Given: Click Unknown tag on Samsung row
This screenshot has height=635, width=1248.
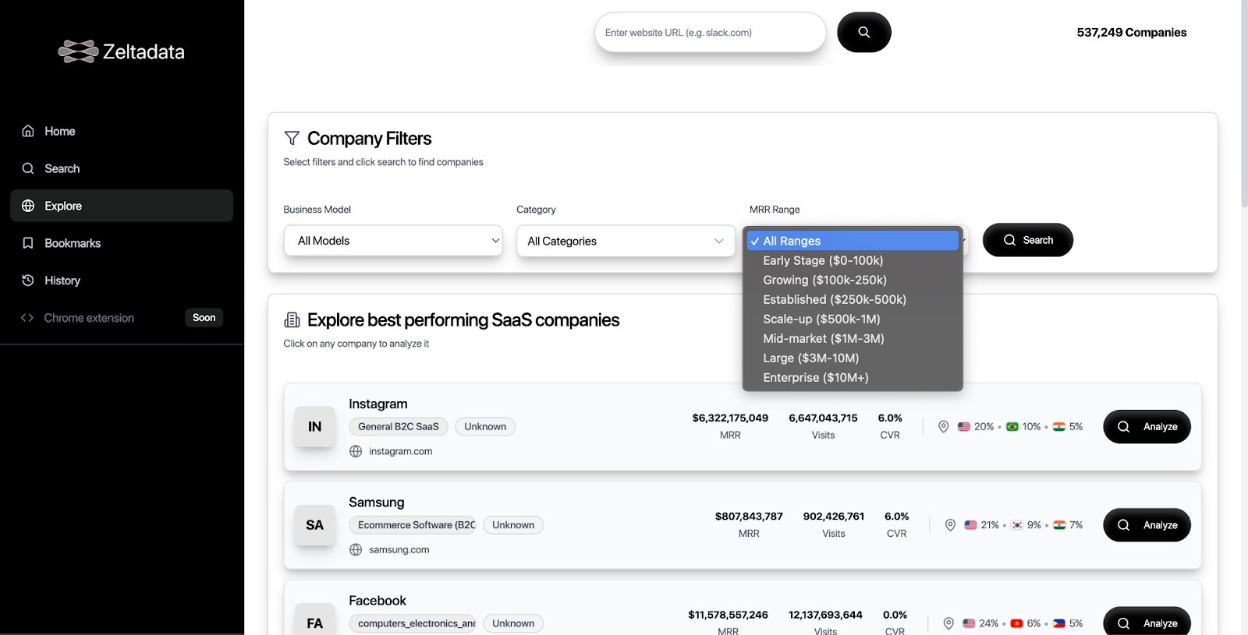Looking at the screenshot, I should [x=513, y=525].
